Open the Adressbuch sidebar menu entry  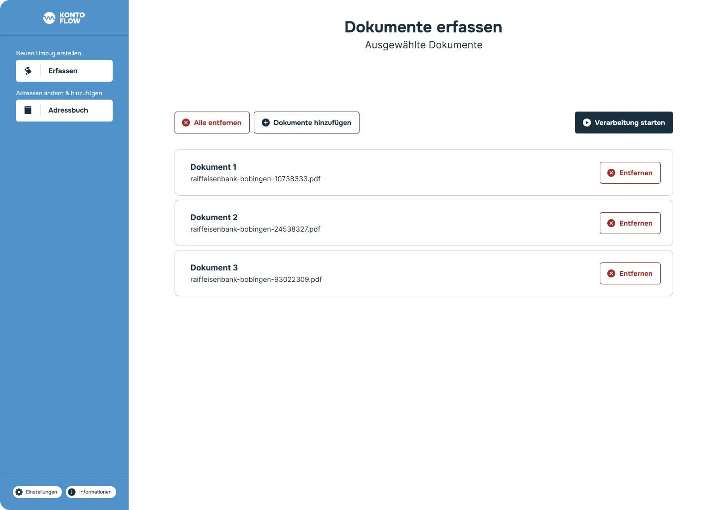point(64,110)
